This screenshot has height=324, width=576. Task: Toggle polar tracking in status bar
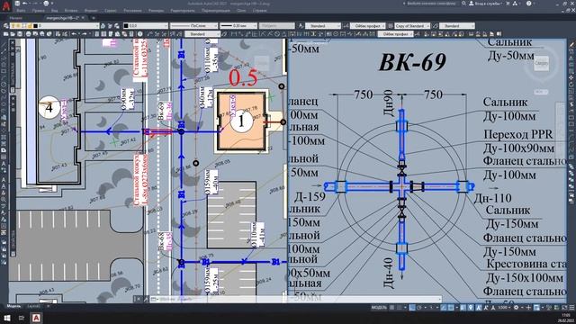419,308
